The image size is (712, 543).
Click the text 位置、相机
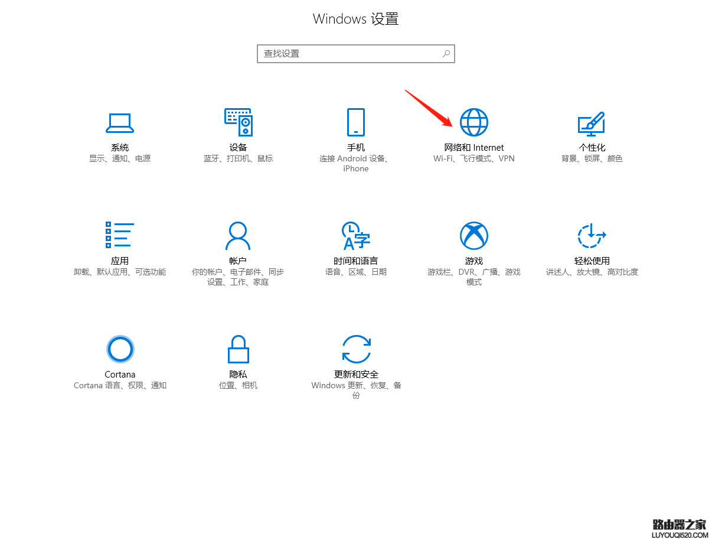click(x=238, y=386)
